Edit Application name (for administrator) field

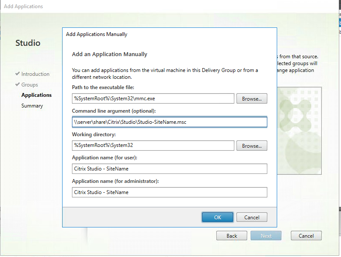tap(169, 192)
